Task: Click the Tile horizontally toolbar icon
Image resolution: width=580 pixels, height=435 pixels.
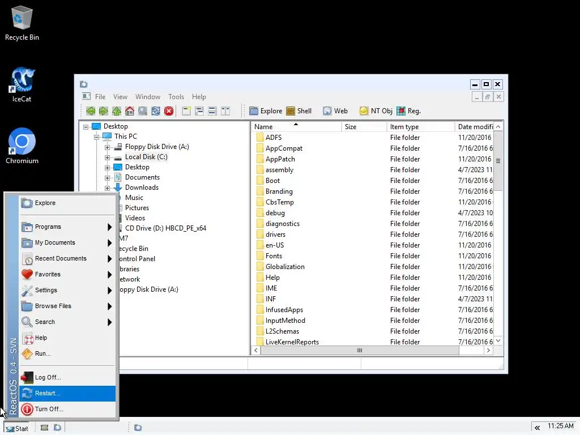Action: click(212, 111)
